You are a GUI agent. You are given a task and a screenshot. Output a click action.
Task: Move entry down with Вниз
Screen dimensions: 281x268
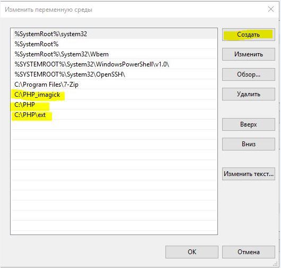248,144
